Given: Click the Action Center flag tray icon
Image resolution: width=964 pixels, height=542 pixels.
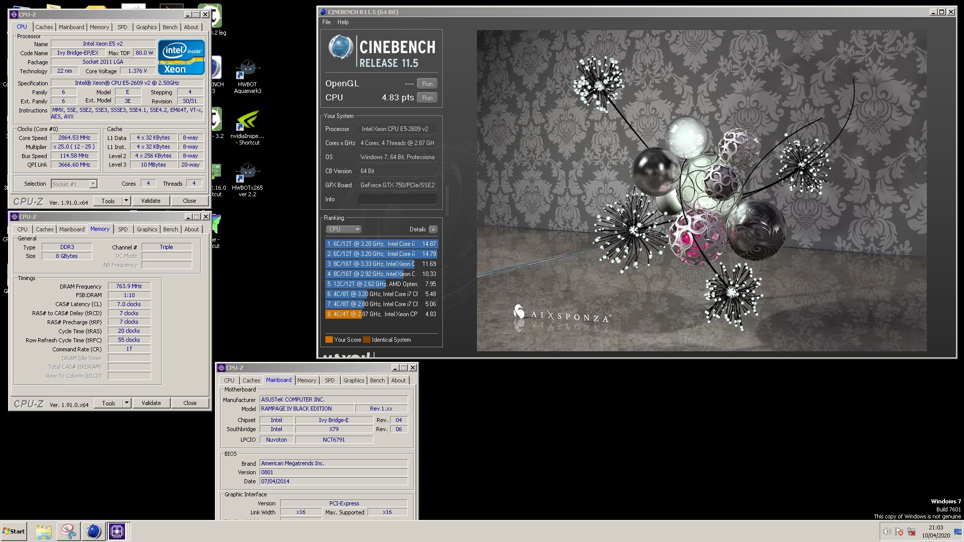Looking at the screenshot, I should tap(899, 531).
